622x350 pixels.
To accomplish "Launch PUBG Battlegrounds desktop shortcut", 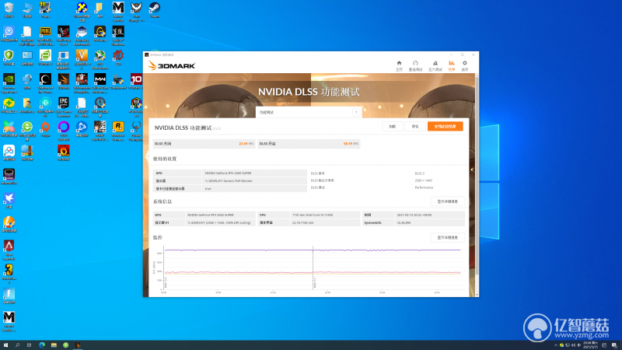I will [x=45, y=35].
